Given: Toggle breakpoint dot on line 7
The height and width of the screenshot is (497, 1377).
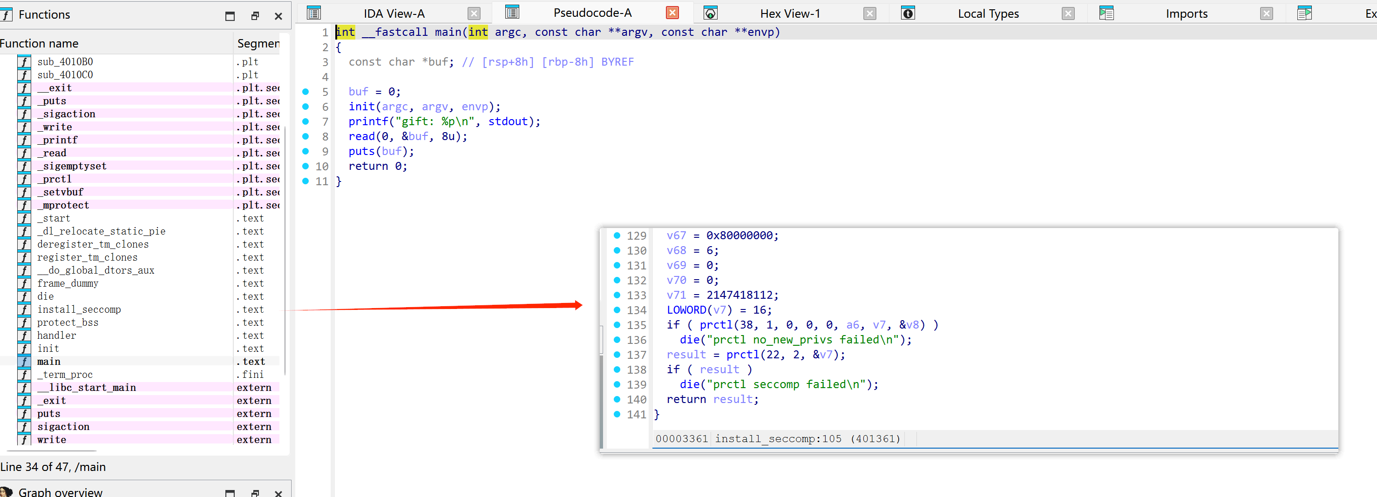Looking at the screenshot, I should pos(306,121).
